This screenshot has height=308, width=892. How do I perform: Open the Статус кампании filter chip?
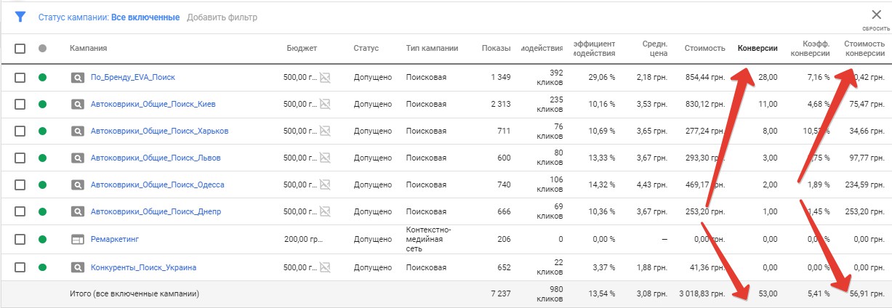pos(109,17)
